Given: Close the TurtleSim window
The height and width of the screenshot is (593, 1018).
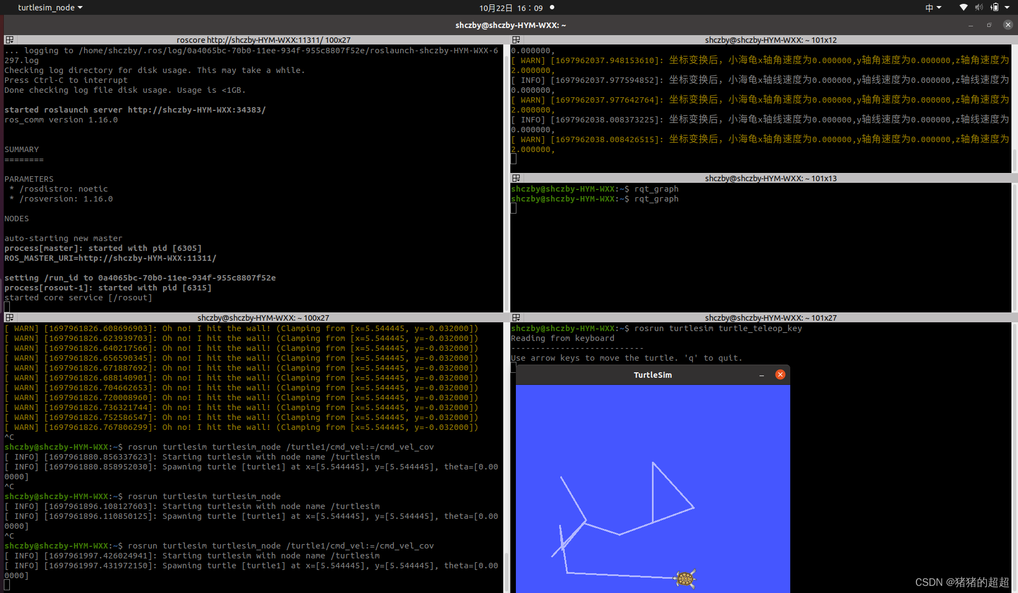Looking at the screenshot, I should point(780,374).
